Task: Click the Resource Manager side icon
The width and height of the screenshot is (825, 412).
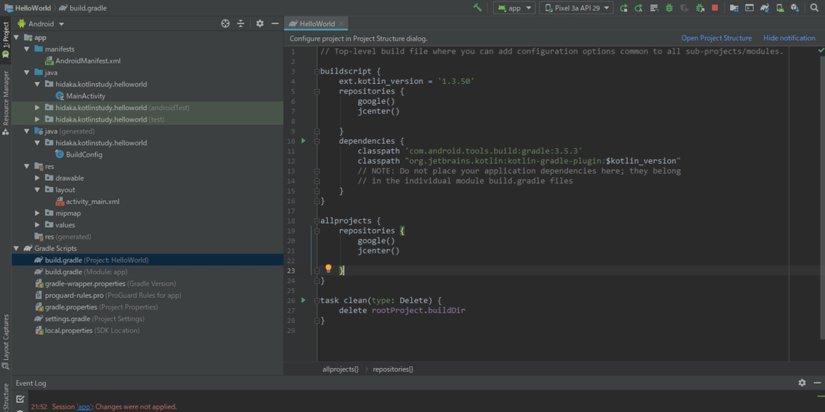Action: click(x=5, y=130)
